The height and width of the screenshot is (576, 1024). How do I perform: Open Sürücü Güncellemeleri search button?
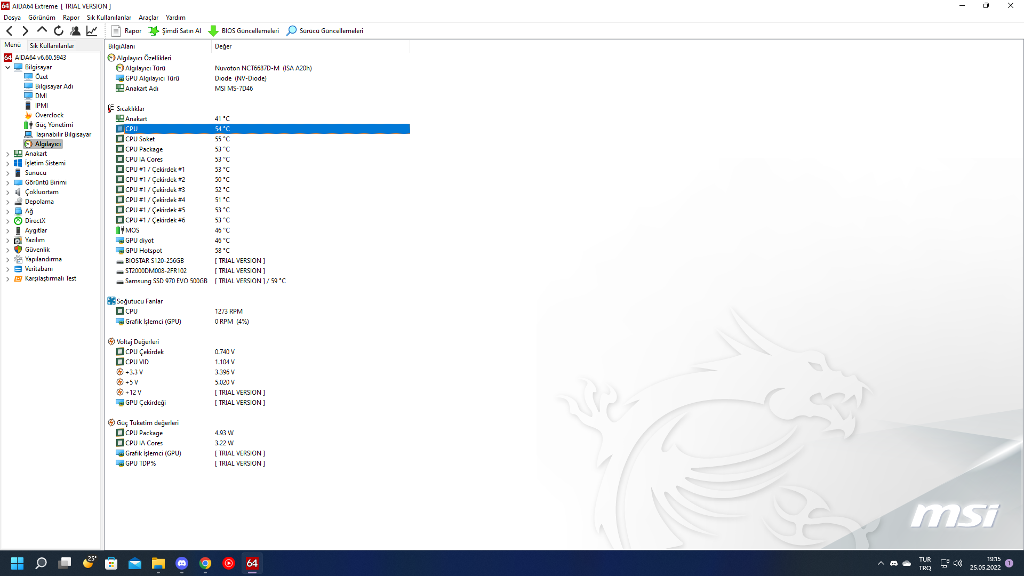click(x=325, y=31)
